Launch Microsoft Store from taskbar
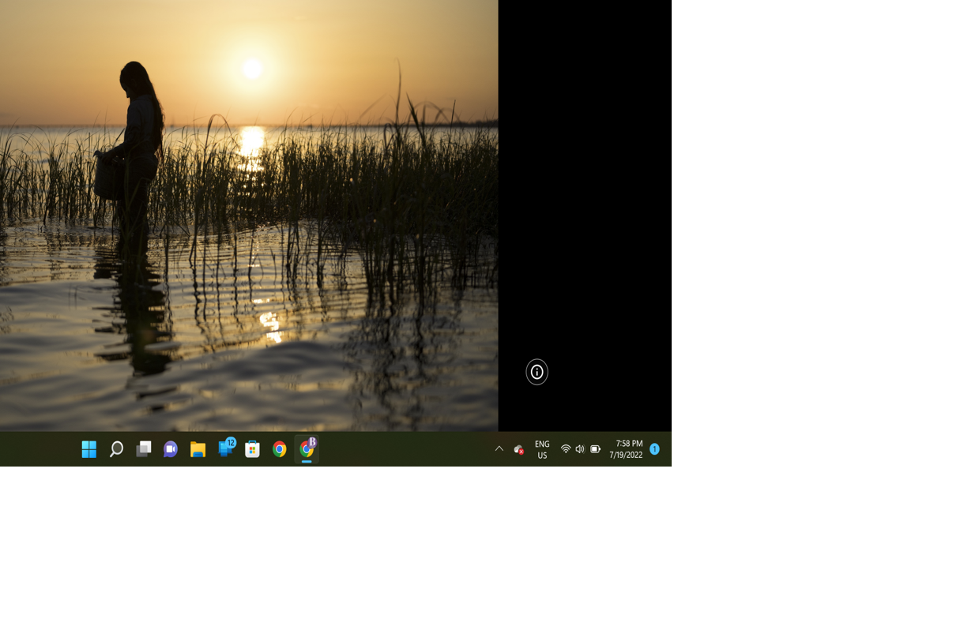 (x=252, y=449)
